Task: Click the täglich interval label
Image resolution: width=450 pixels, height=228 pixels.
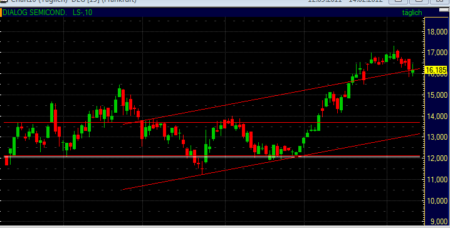Action: click(412, 13)
